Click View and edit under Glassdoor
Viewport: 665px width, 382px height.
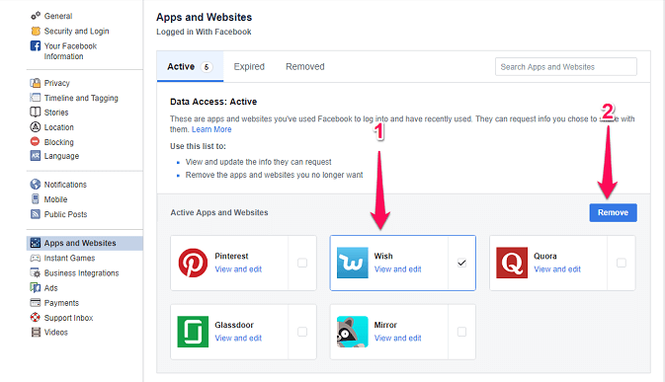point(238,339)
